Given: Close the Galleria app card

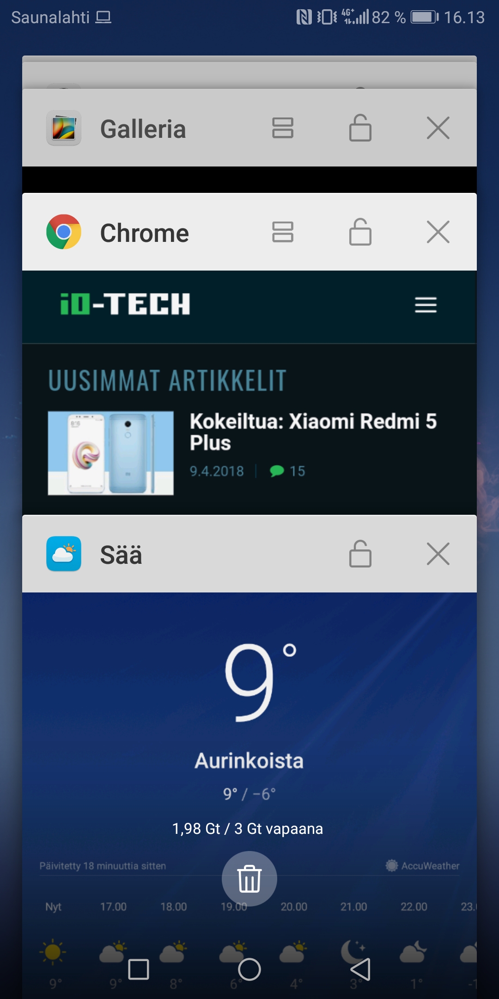Looking at the screenshot, I should tap(438, 128).
